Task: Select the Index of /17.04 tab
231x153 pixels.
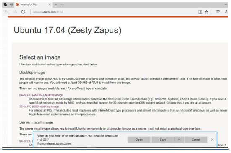Action: (x=33, y=5)
